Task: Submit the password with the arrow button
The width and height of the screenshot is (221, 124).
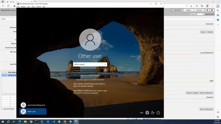Action: [105, 70]
